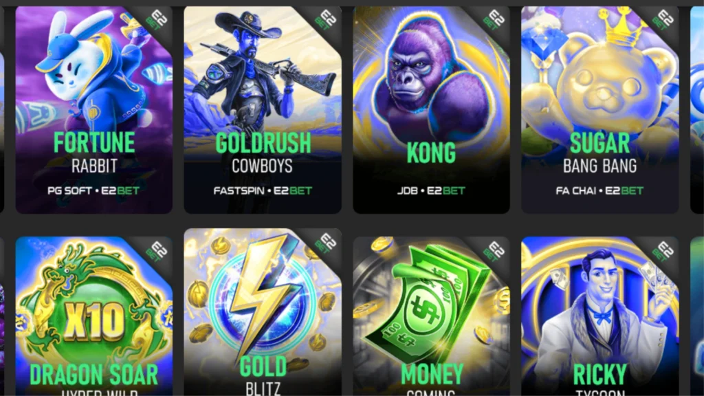Viewport: 704px width, 396px height.
Task: Launch the Gold Blitz game card
Action: click(263, 312)
